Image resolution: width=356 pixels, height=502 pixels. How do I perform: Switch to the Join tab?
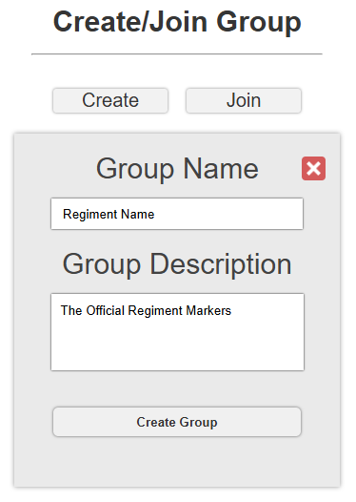tap(244, 100)
